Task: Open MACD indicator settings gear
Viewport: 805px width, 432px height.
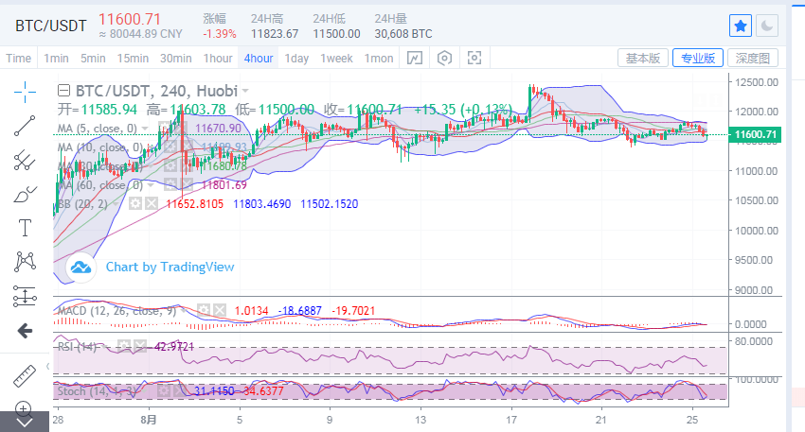Action: (204, 310)
